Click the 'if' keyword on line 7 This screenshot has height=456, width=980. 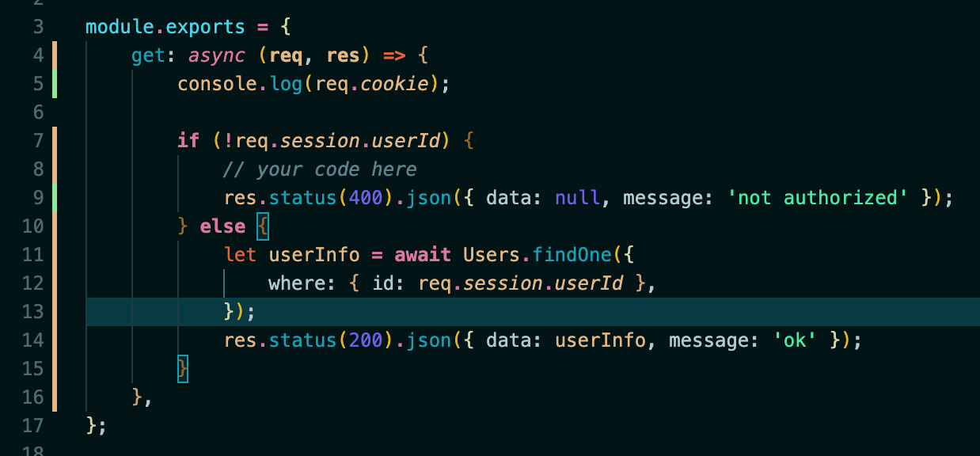pos(188,141)
